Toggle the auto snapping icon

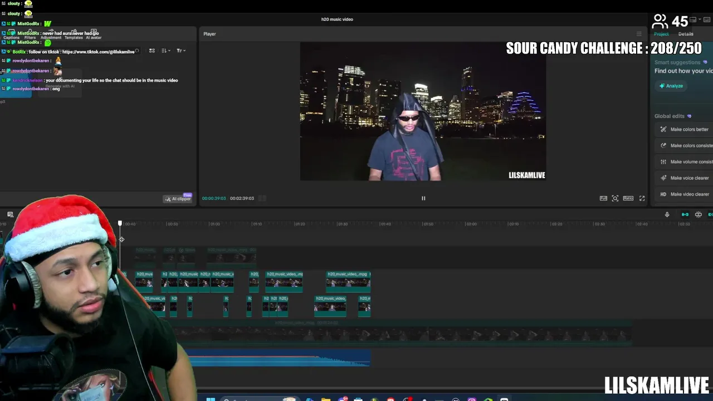(698, 214)
